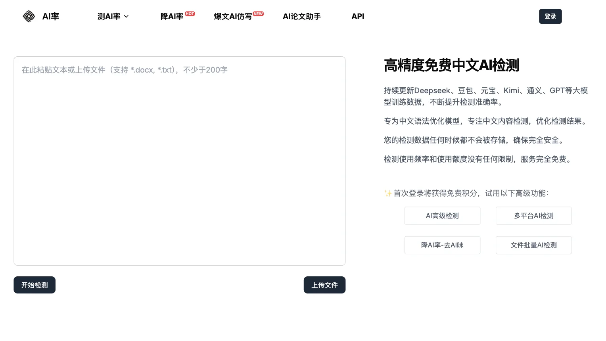
Task: Click the AI率 brand name text
Action: pyautogui.click(x=51, y=16)
